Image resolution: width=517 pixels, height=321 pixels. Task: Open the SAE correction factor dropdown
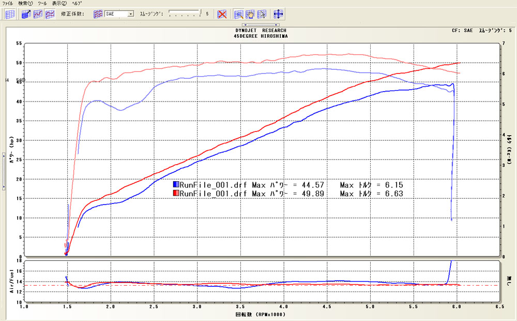130,14
